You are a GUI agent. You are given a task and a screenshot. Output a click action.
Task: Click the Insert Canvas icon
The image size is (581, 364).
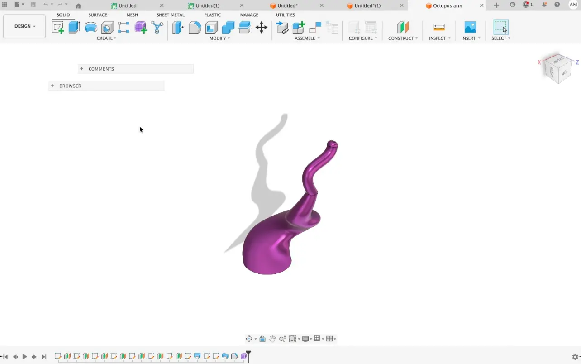point(470,28)
